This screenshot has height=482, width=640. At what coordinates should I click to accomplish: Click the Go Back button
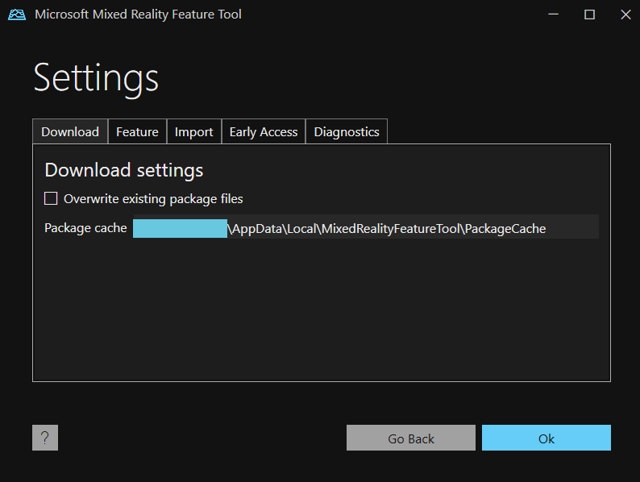[411, 438]
